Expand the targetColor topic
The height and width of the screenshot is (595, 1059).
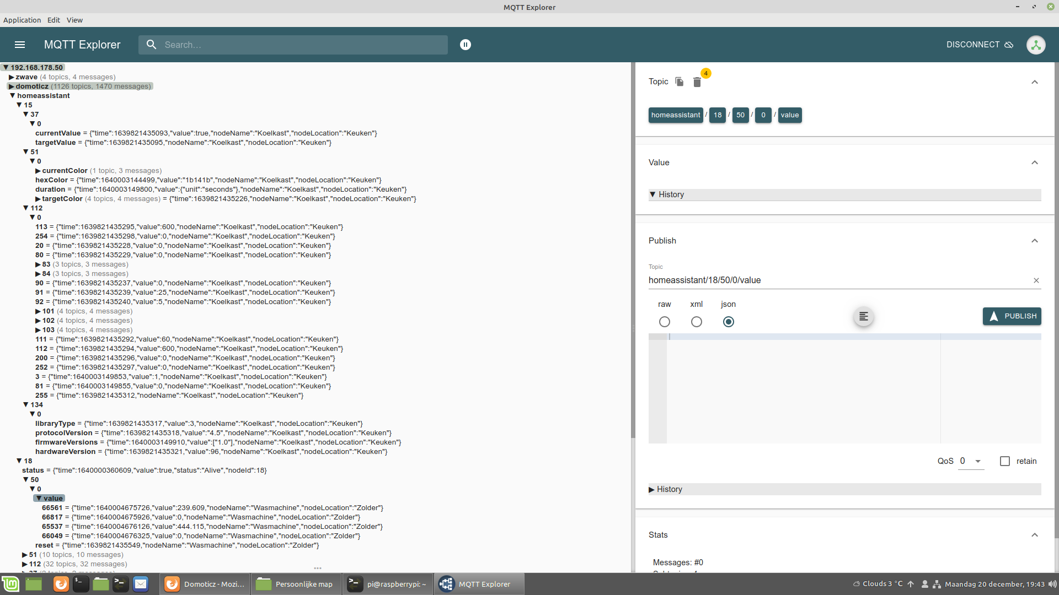[38, 199]
